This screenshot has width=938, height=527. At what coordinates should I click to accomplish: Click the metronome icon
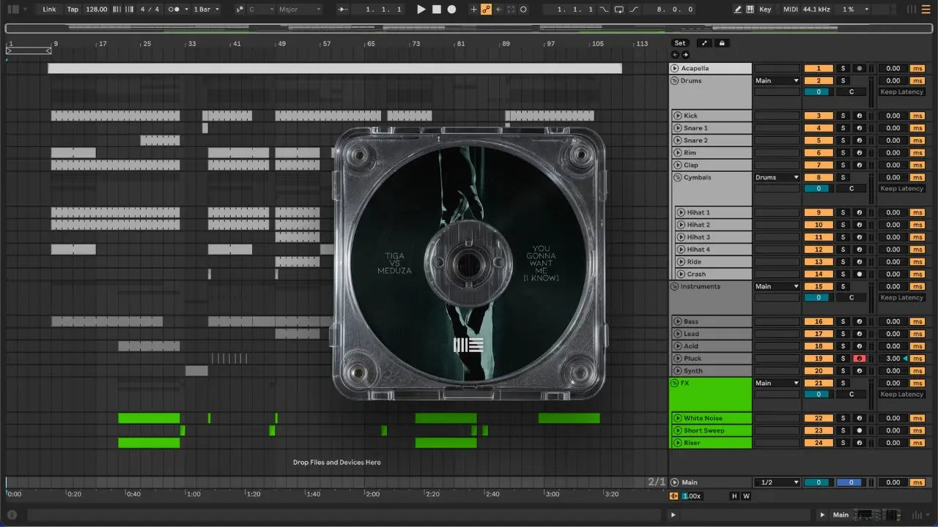coord(174,10)
